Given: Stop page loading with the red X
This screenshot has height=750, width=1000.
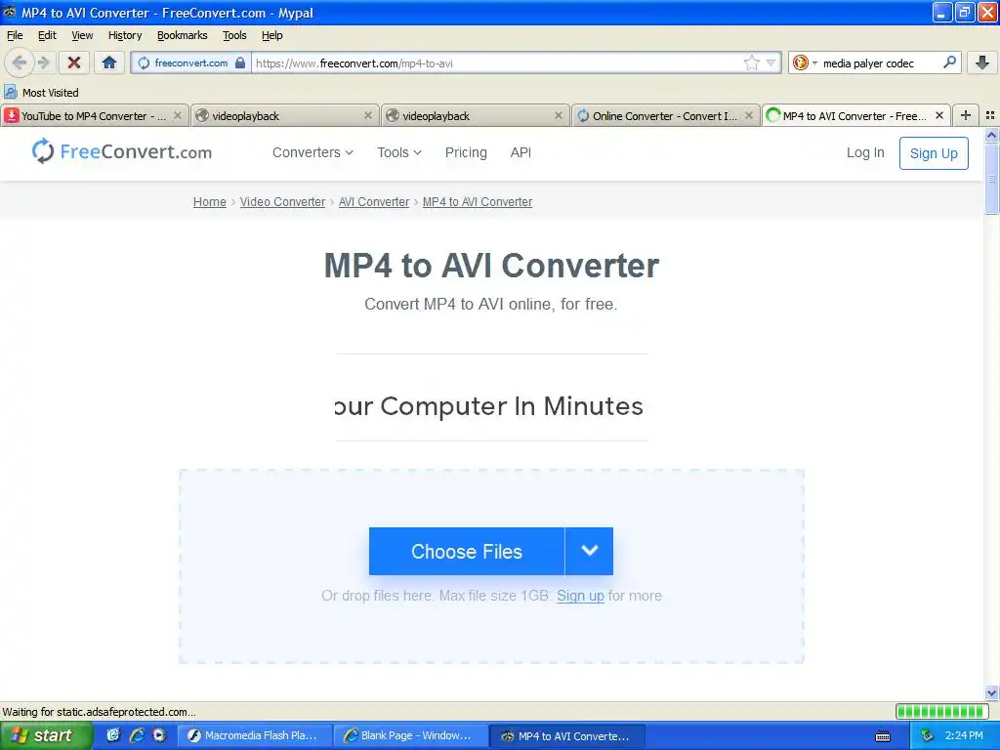Looking at the screenshot, I should 74,62.
